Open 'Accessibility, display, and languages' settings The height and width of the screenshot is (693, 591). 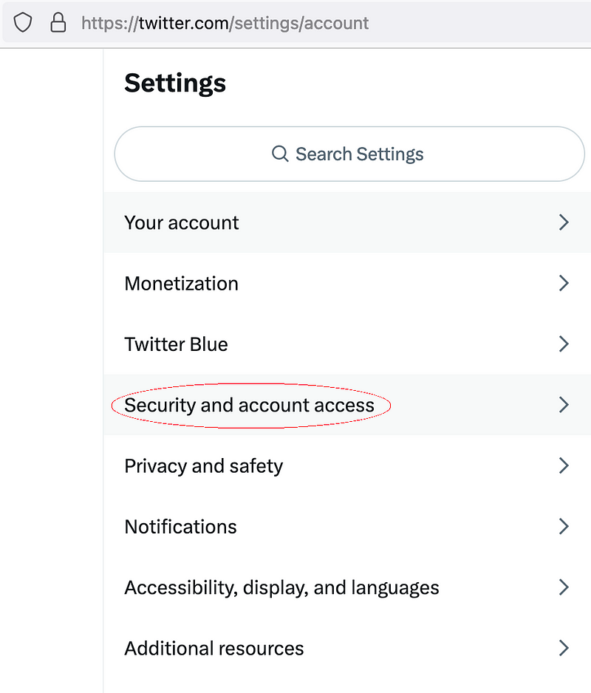[282, 587]
